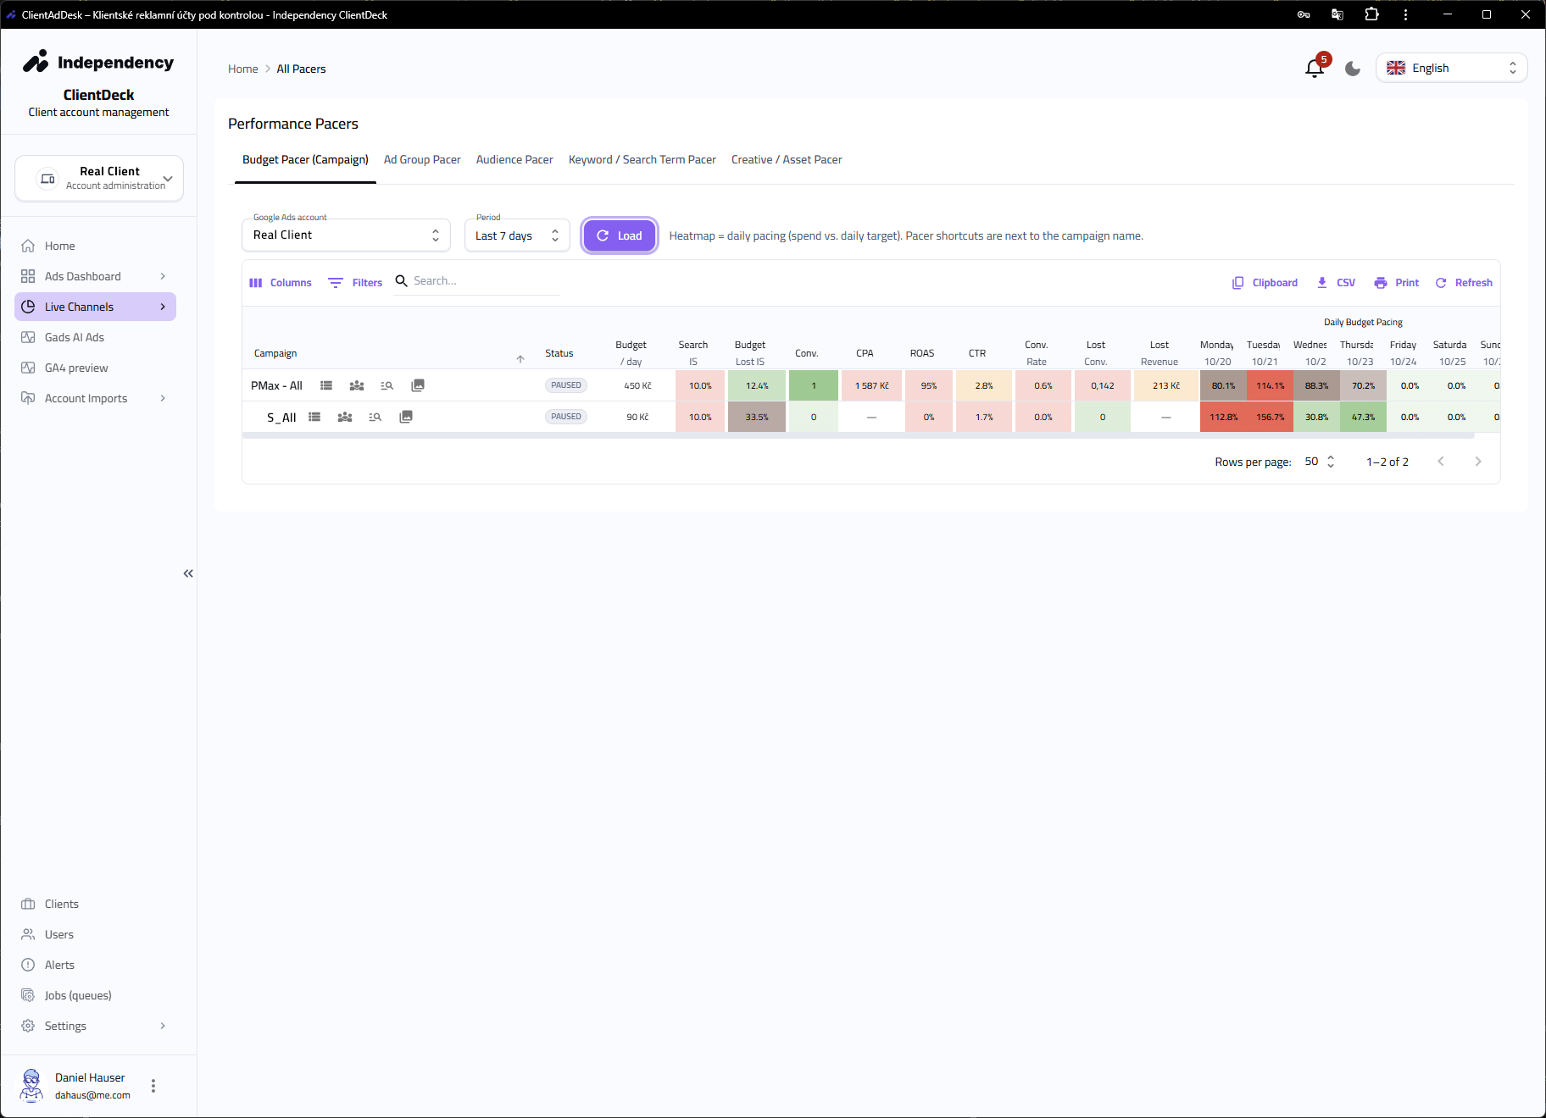Open the English language selector
The height and width of the screenshot is (1118, 1546).
coord(1451,68)
